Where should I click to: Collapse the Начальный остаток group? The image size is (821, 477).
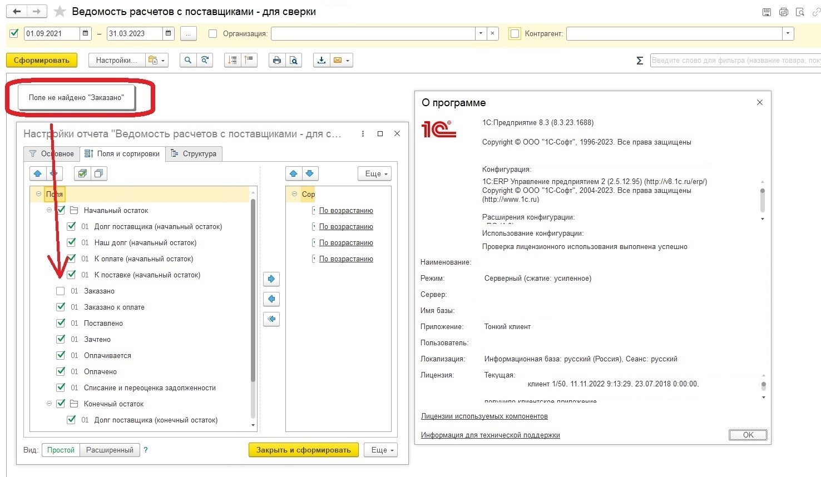50,210
